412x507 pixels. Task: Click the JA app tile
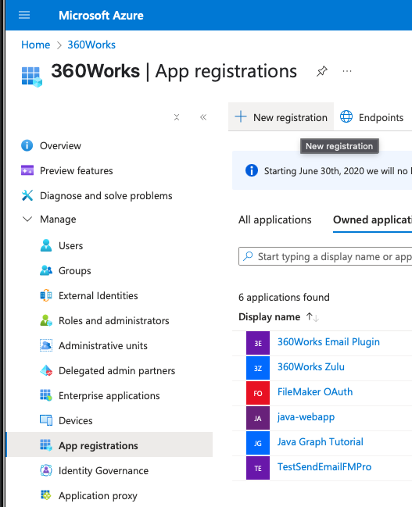pos(258,418)
